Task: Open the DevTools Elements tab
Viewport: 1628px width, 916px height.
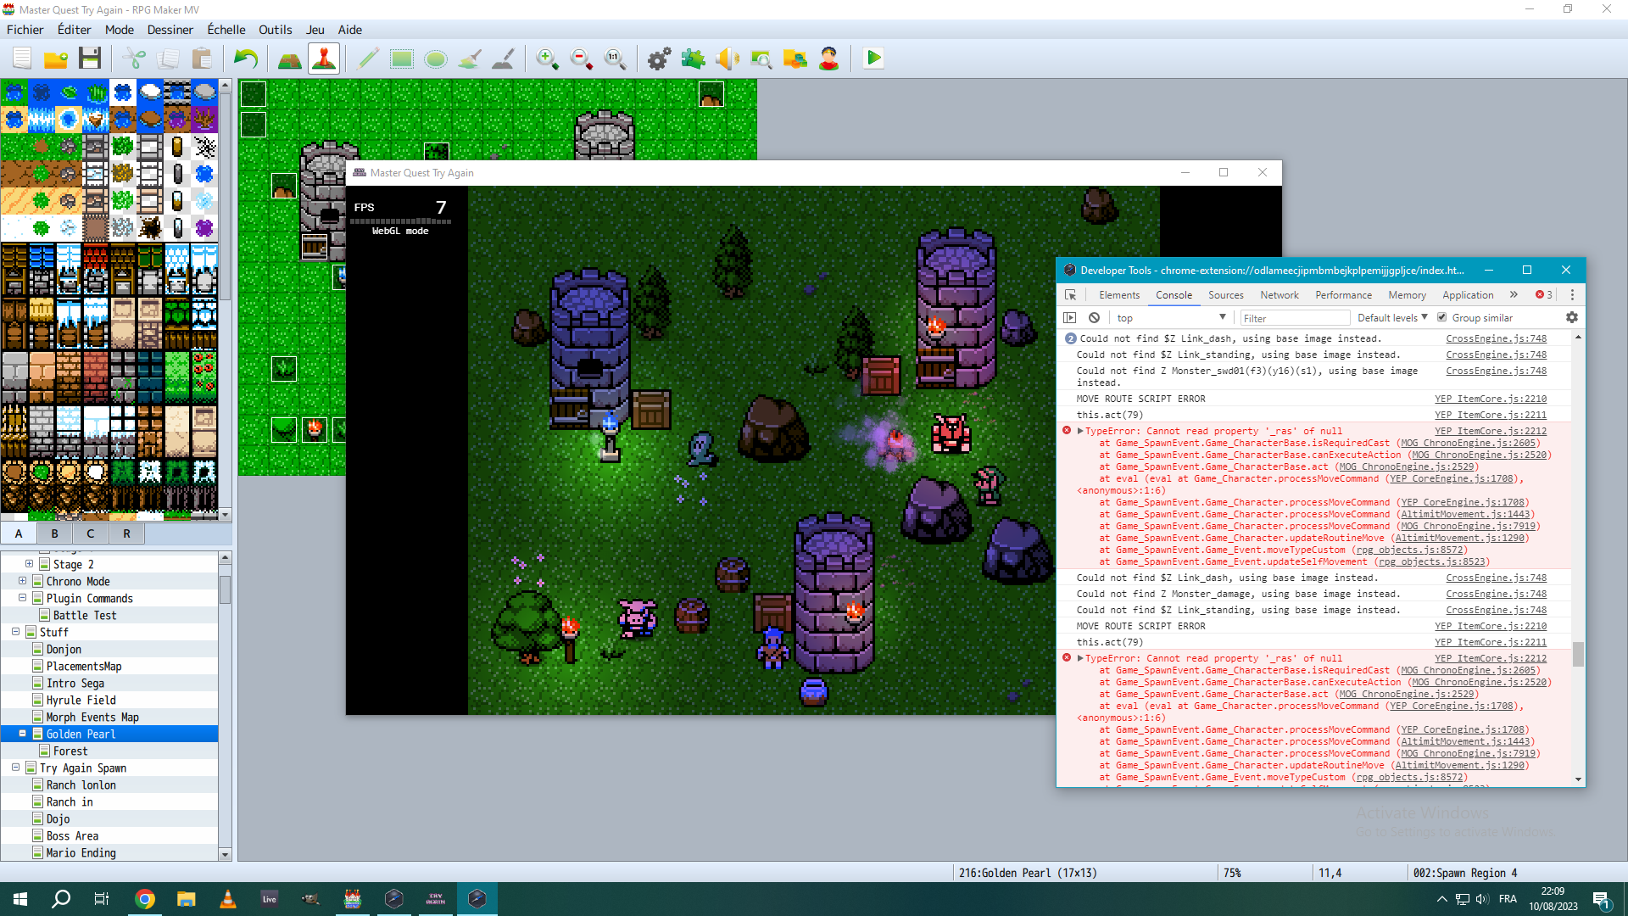Action: (1119, 295)
